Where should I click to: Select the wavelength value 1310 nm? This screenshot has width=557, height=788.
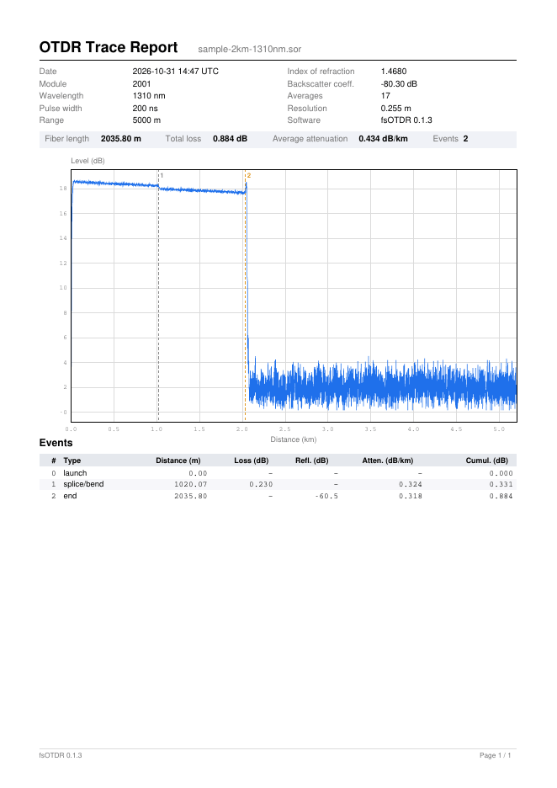coord(149,95)
